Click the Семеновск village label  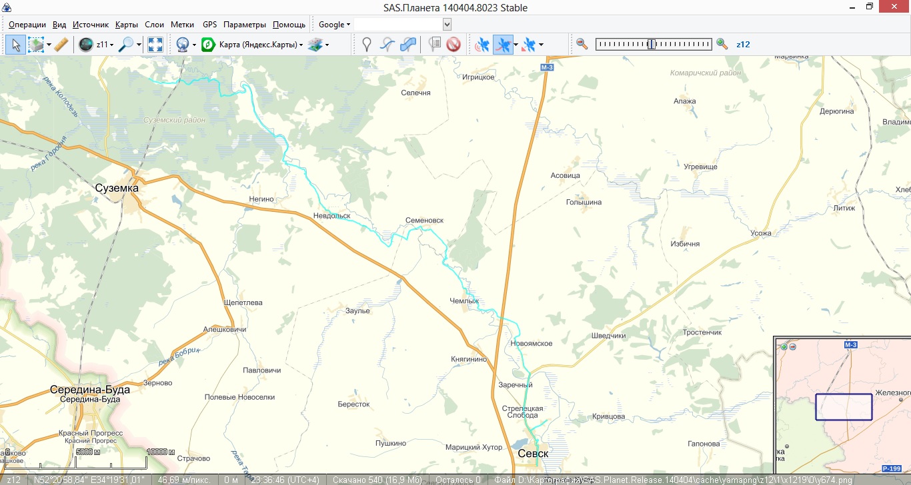point(424,221)
